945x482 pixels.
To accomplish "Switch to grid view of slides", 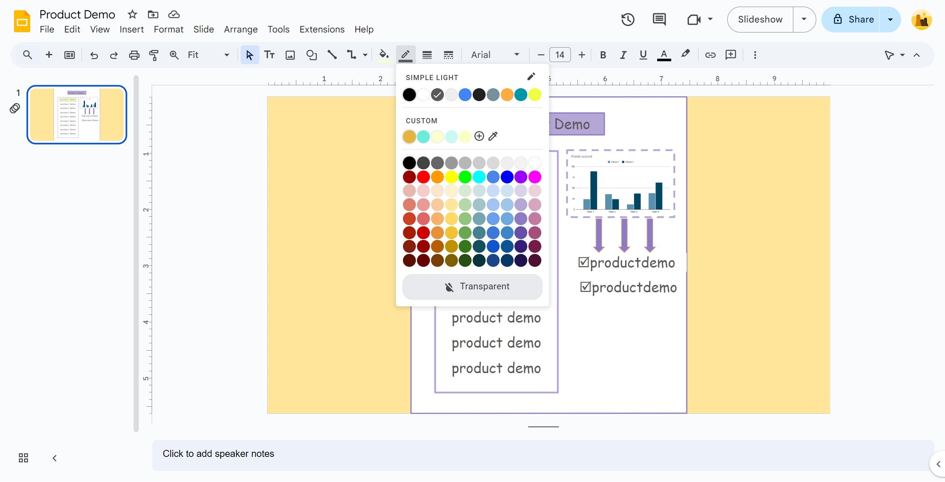I will tap(23, 458).
